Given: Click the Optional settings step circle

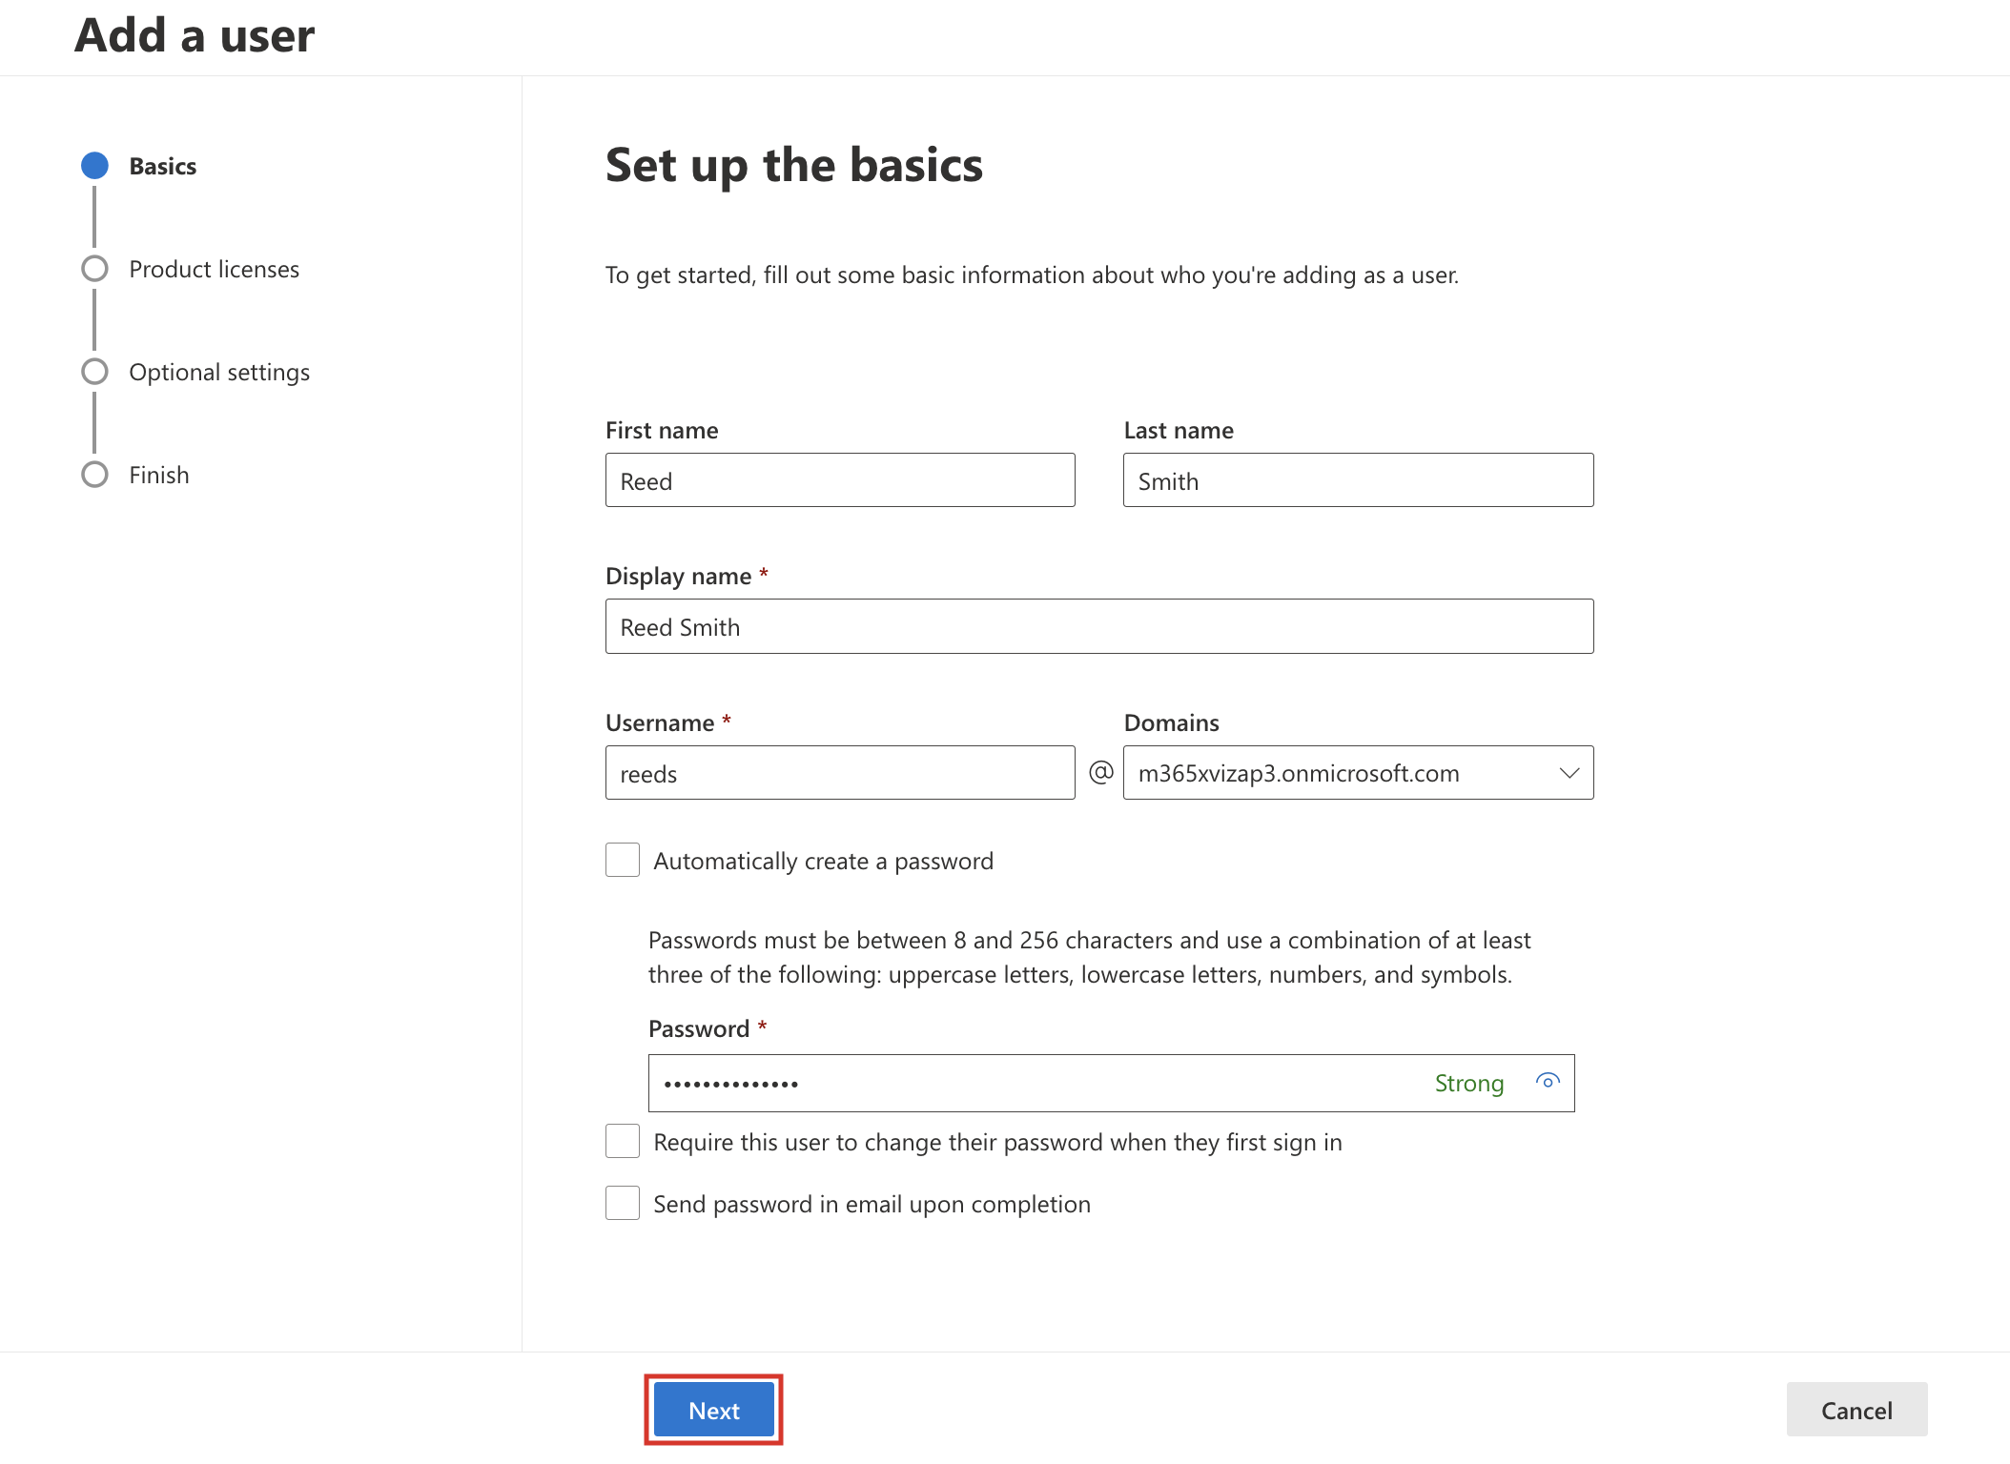Looking at the screenshot, I should 94,372.
